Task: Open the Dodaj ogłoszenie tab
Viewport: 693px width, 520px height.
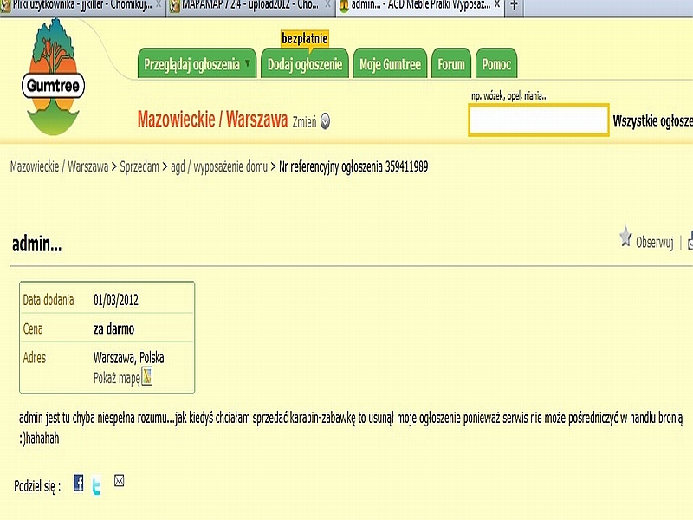Action: coord(303,64)
